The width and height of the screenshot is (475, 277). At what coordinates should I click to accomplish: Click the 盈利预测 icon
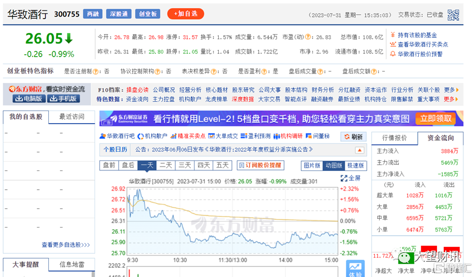[244, 136]
